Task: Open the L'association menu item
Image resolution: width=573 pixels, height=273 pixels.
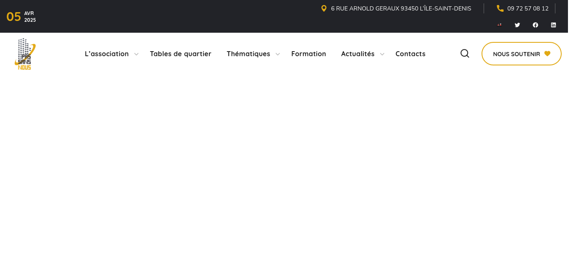Action: [x=107, y=54]
